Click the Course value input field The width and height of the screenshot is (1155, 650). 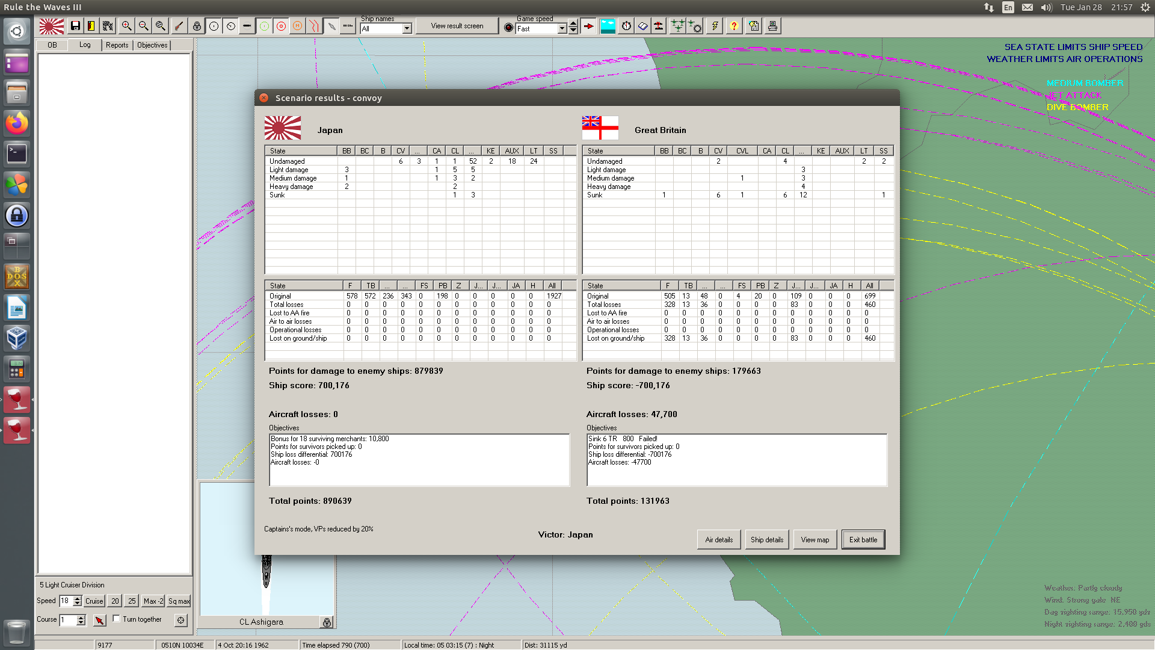[68, 620]
